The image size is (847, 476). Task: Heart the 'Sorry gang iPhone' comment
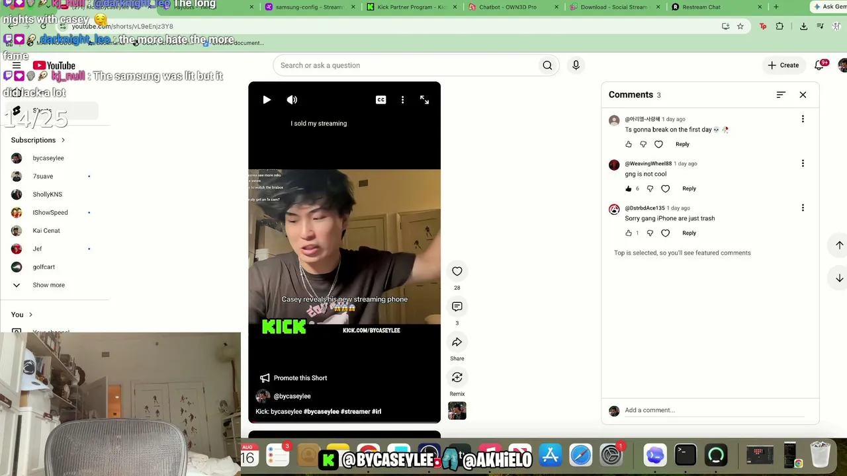(665, 233)
